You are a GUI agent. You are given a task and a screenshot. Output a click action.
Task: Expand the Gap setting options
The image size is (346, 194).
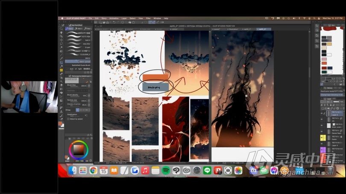tap(89, 110)
